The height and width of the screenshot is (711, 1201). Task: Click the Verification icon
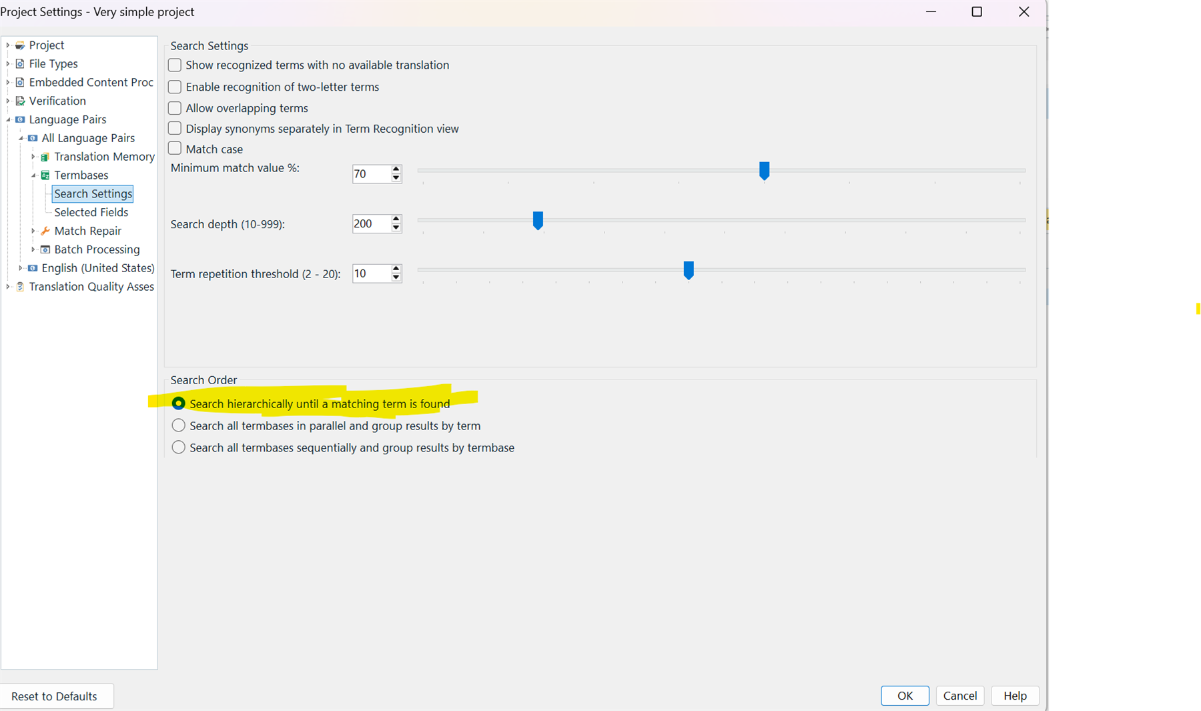coord(20,101)
